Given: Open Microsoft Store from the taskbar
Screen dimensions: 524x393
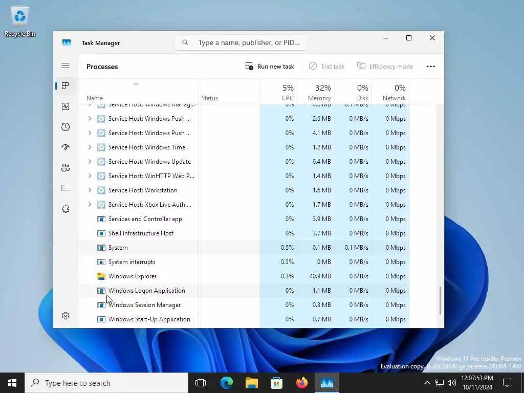Looking at the screenshot, I should [276, 383].
